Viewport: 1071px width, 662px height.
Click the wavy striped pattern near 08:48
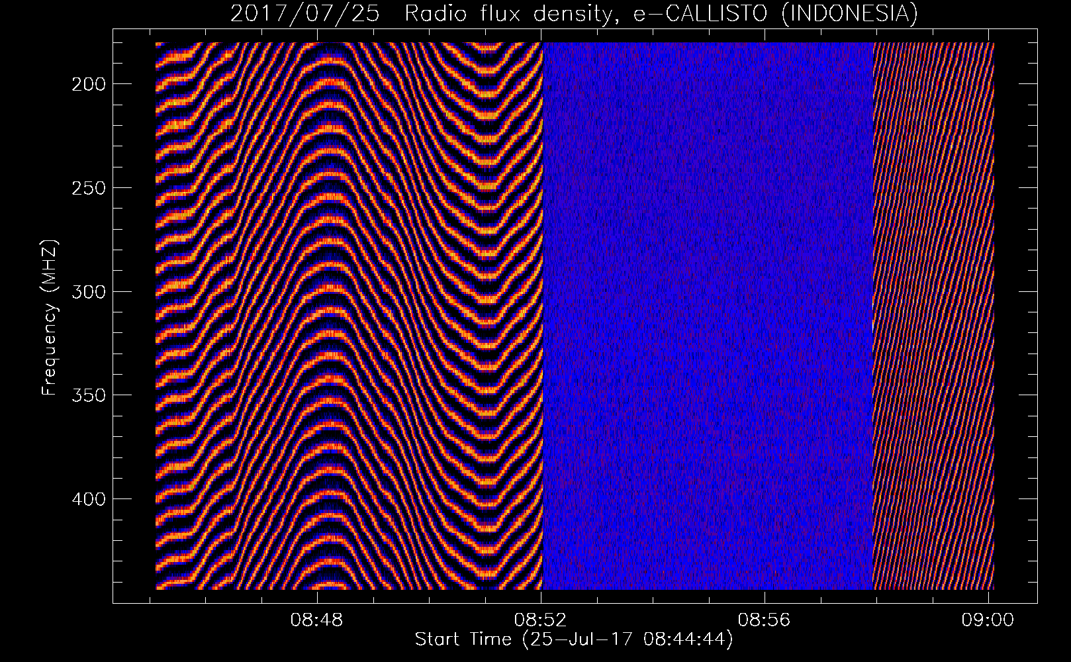(349, 316)
